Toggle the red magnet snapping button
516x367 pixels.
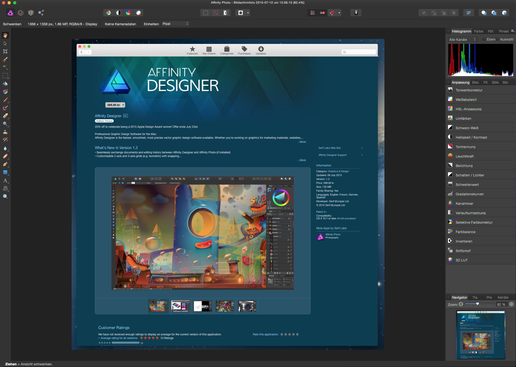[332, 13]
